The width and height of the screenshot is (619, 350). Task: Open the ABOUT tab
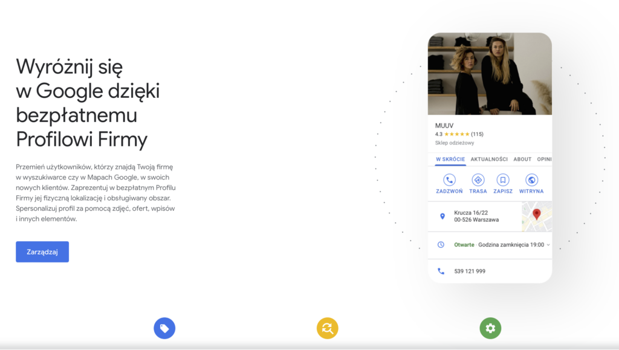click(x=522, y=160)
